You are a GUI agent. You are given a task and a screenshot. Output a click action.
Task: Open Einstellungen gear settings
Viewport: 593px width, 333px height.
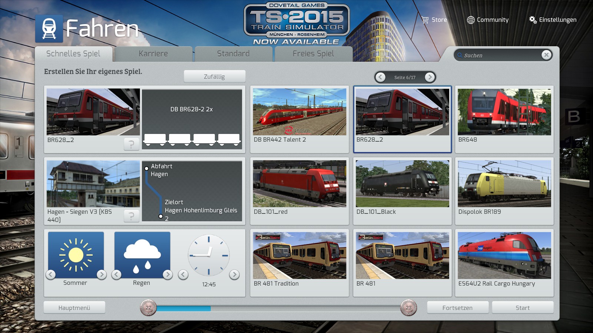click(x=533, y=20)
